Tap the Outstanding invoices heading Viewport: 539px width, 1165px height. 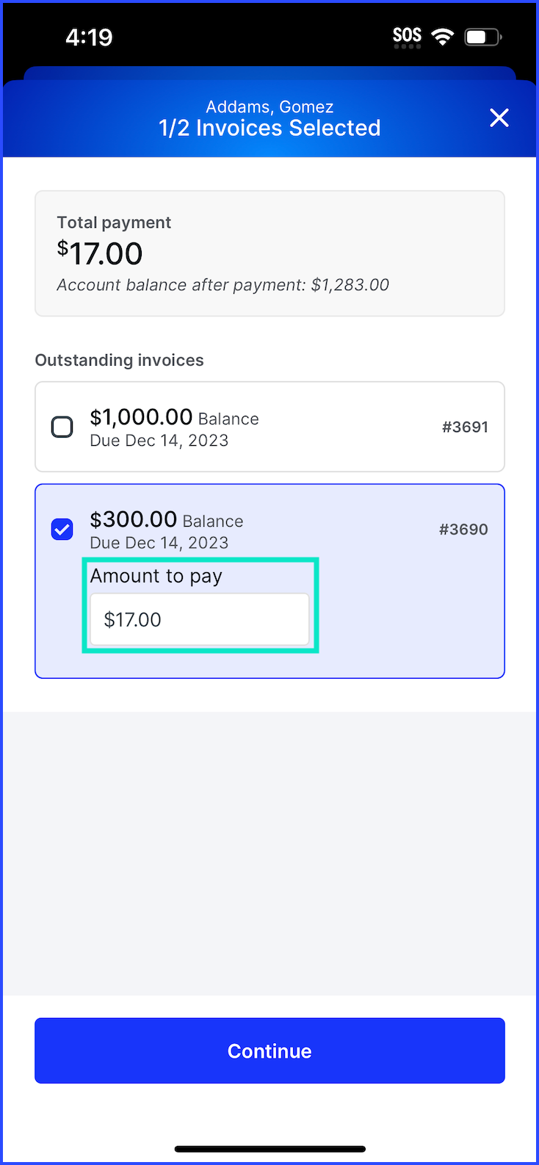tap(120, 360)
